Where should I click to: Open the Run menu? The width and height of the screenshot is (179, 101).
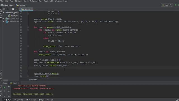40,1
